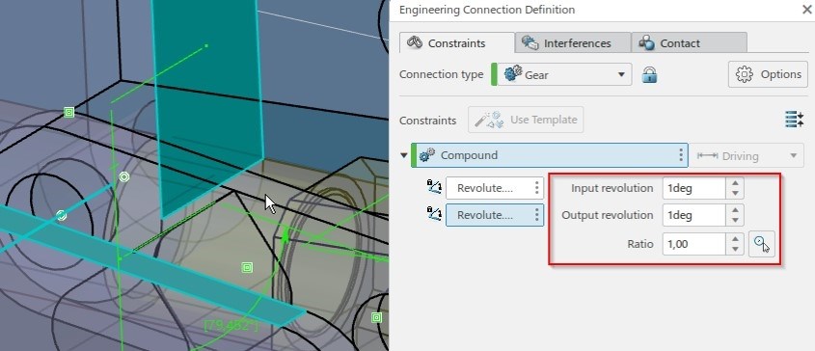Increase the Input revolution value
815x351 pixels.
pos(735,183)
